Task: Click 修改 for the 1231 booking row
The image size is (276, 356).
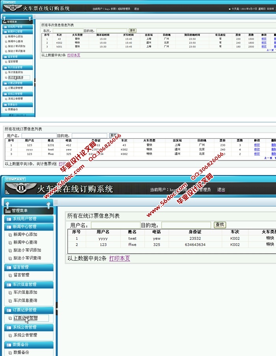Action: (x=257, y=145)
